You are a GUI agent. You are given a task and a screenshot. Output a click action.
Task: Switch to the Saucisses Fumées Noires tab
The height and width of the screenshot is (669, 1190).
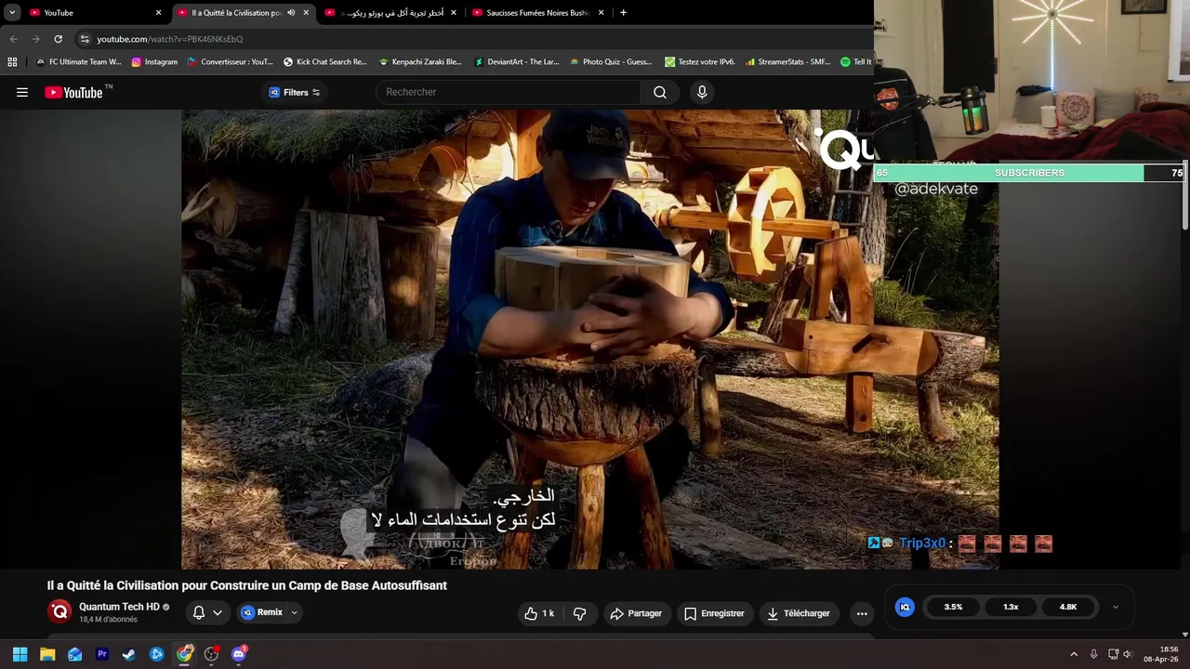pos(537,13)
